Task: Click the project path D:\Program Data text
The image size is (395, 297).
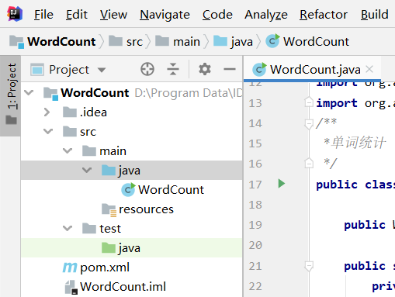Action: point(188,93)
